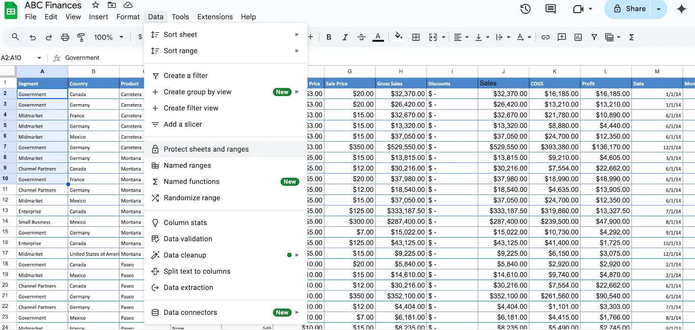Open the File menu
This screenshot has width=695, height=330.
(31, 16)
